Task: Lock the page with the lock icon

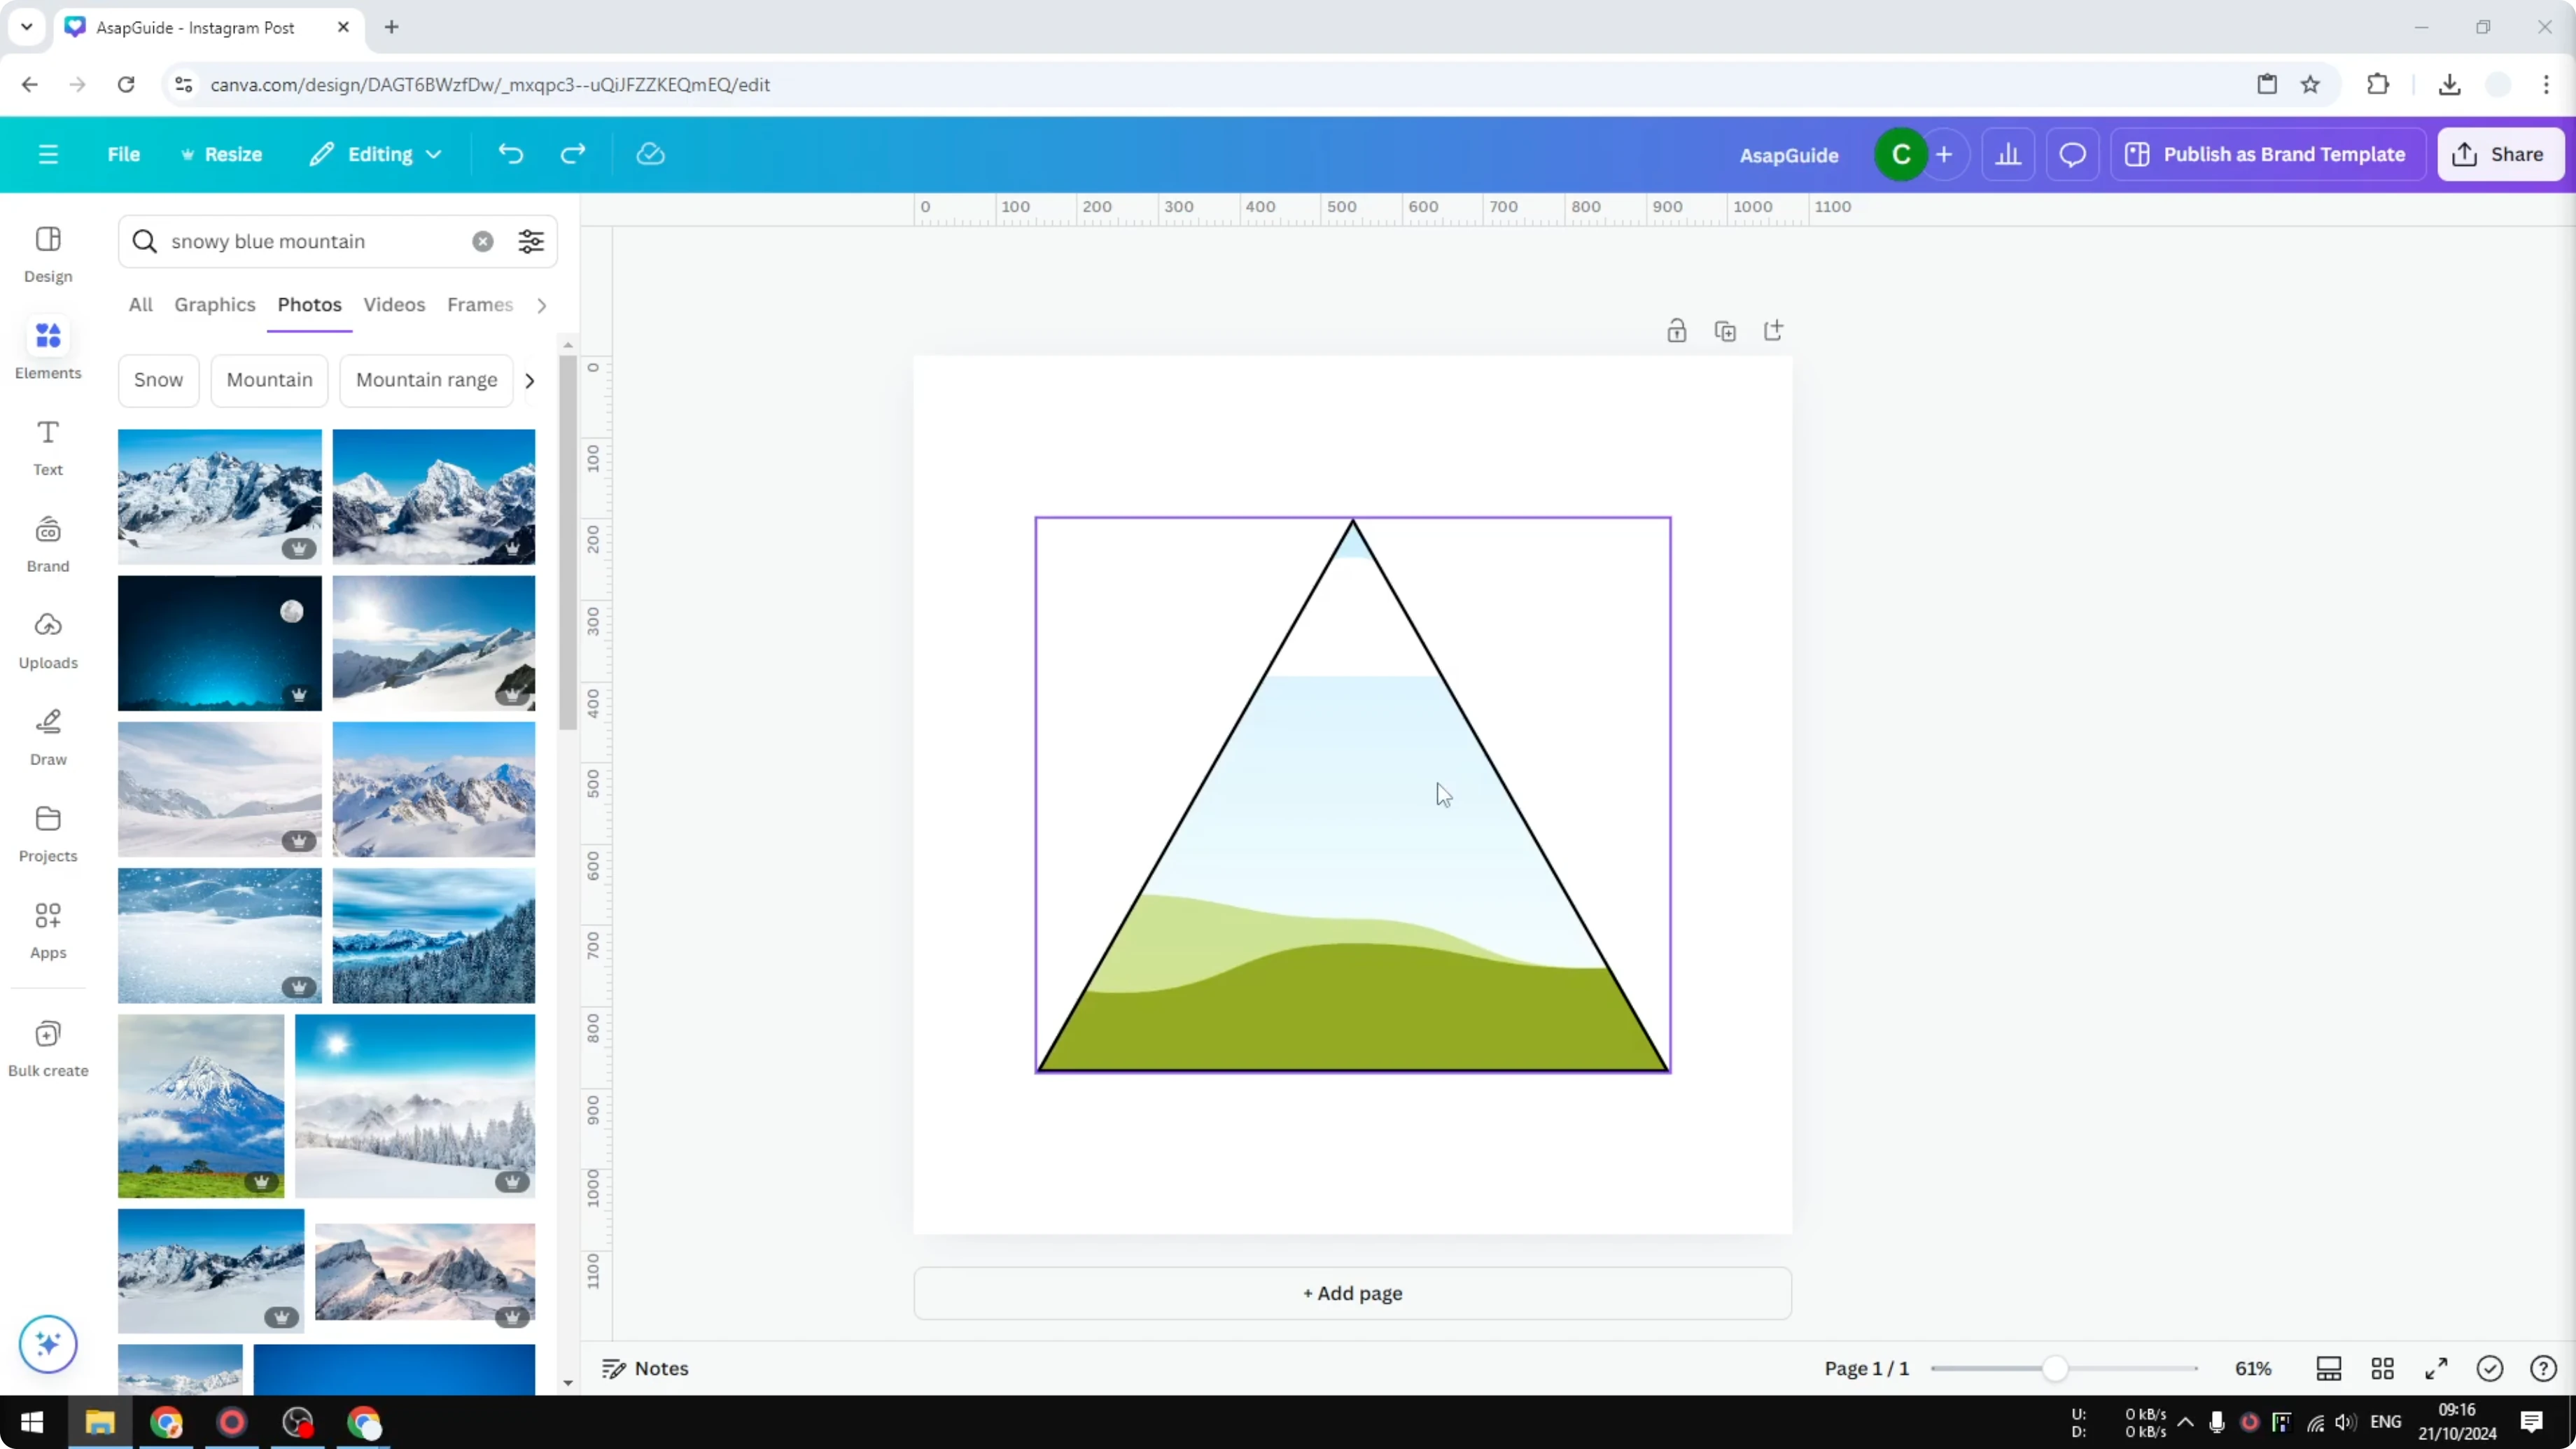Action: click(1677, 330)
